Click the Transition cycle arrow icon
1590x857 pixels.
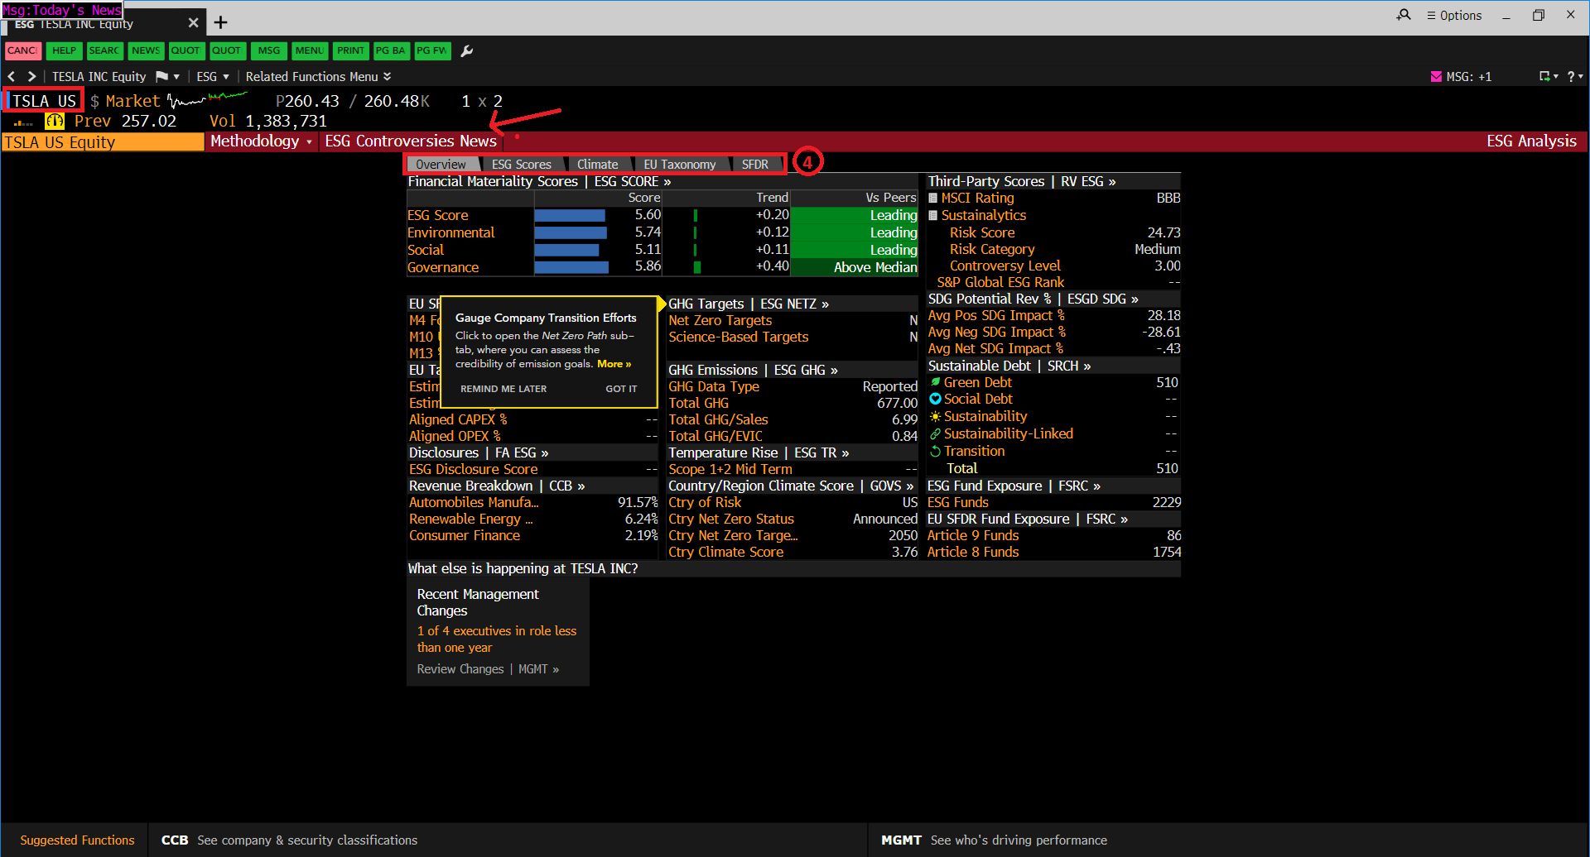point(936,451)
